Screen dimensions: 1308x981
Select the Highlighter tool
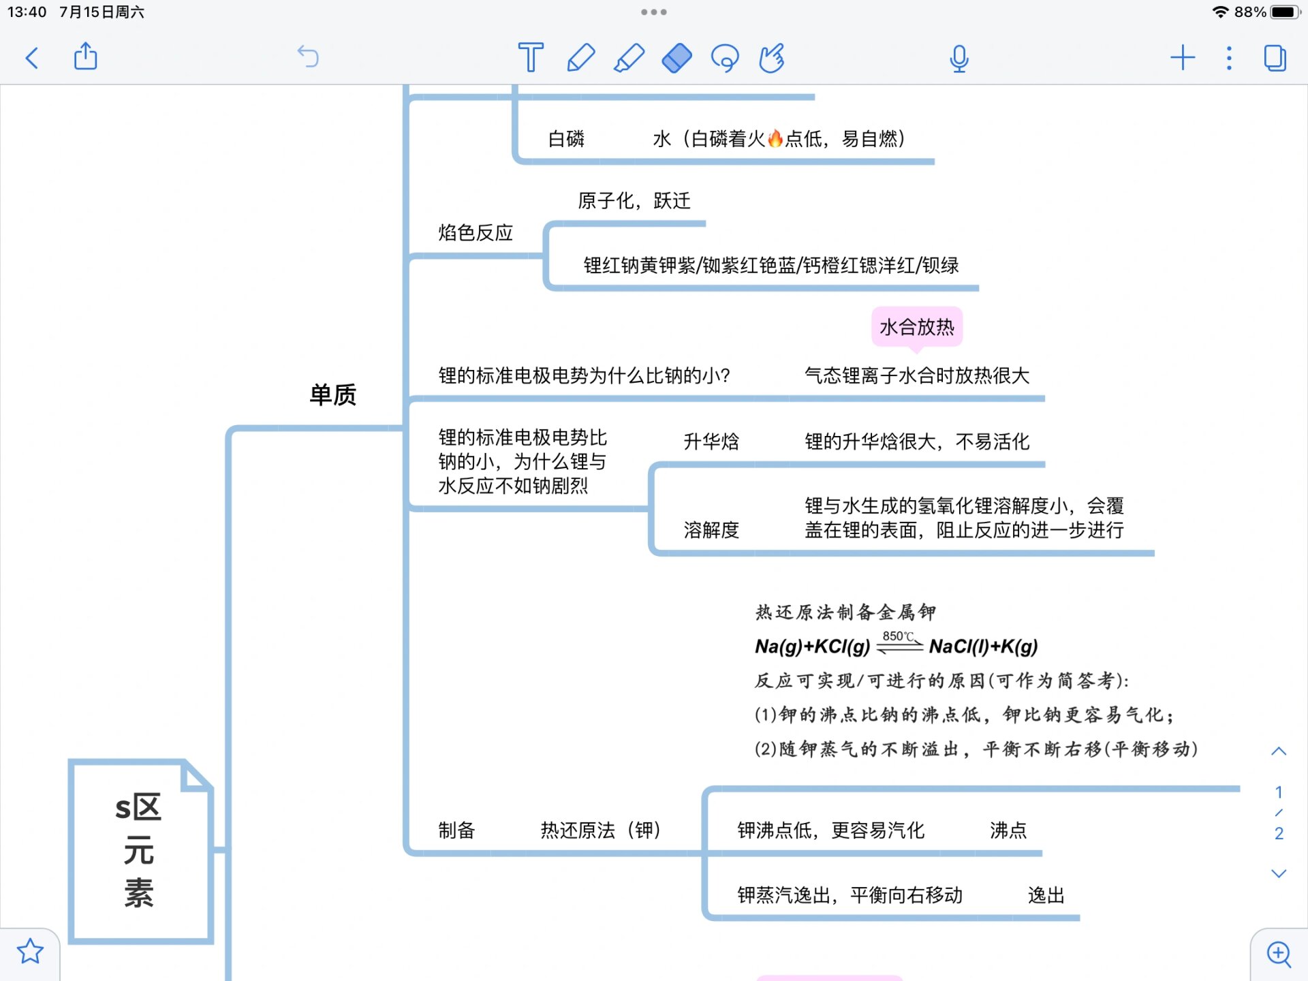pos(629,57)
